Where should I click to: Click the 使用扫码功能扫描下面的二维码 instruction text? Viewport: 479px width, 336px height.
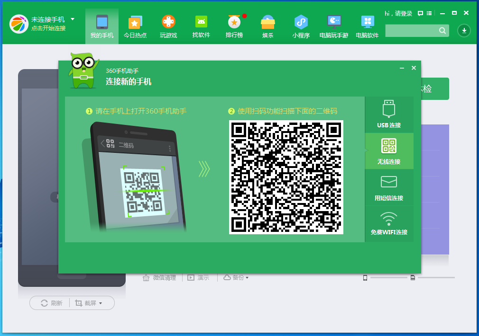click(x=287, y=111)
